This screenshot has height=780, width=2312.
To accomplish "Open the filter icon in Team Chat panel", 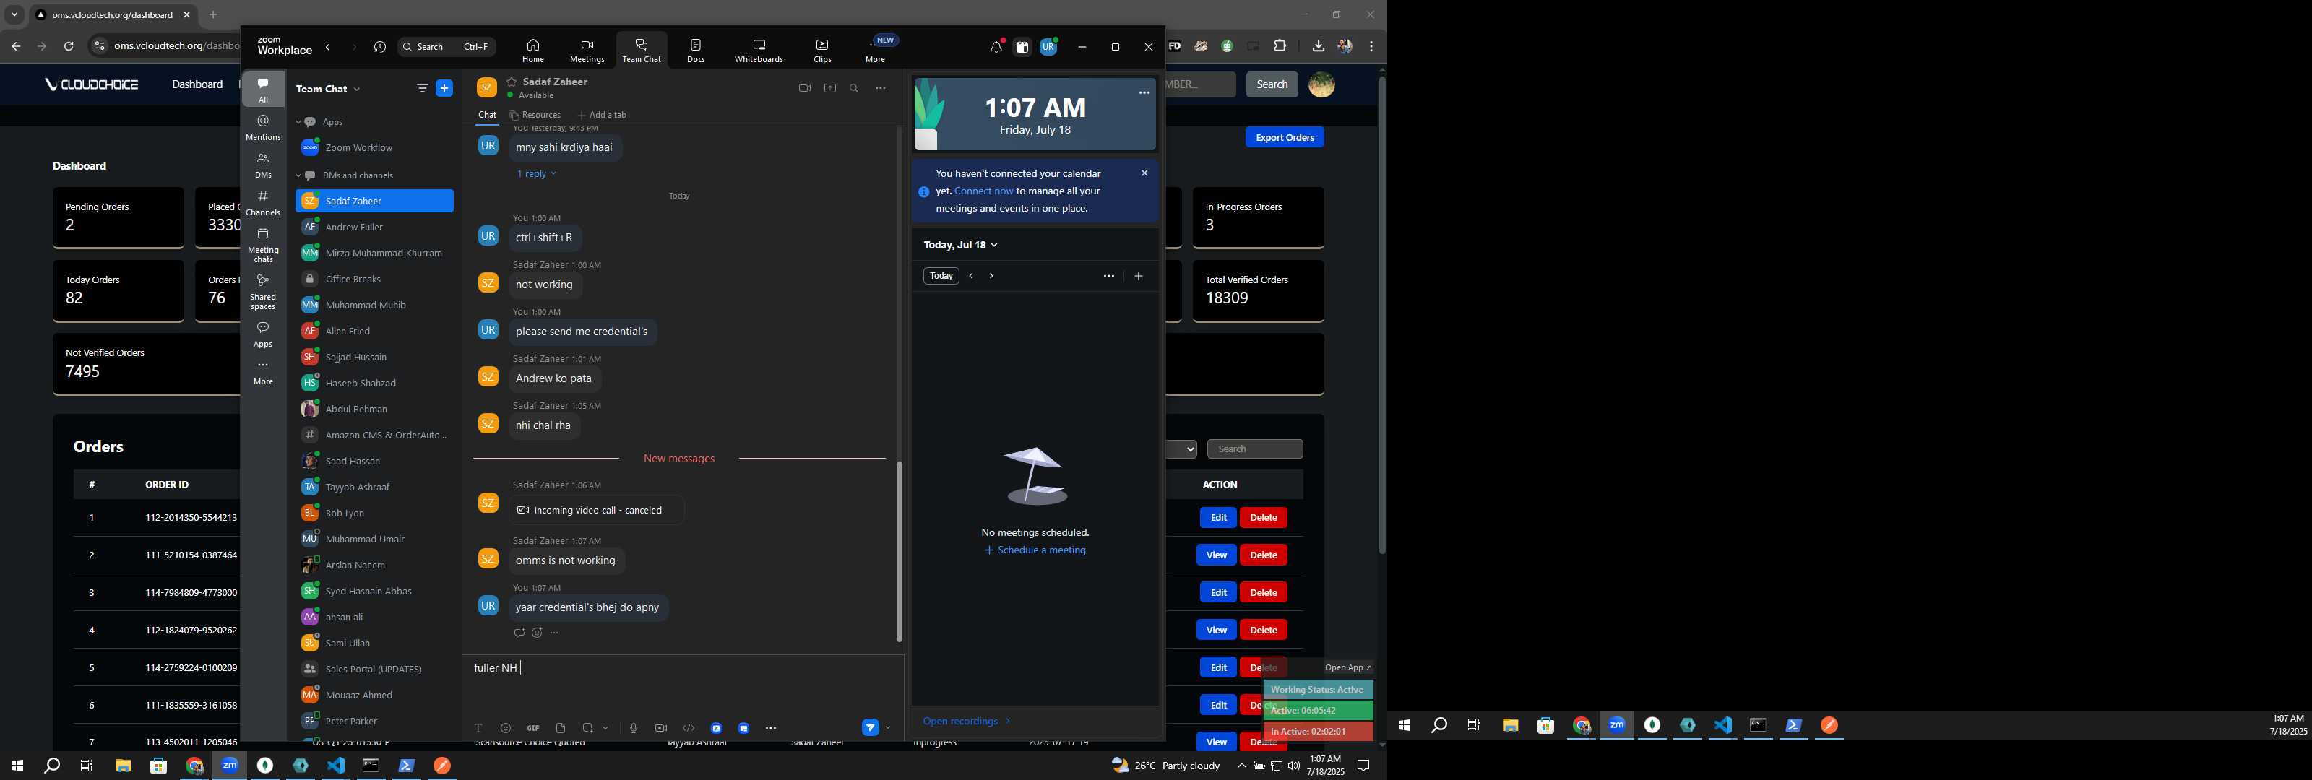I will coord(422,88).
